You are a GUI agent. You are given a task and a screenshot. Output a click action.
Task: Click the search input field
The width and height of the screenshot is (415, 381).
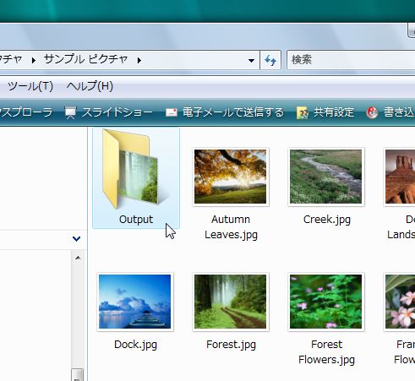point(351,60)
